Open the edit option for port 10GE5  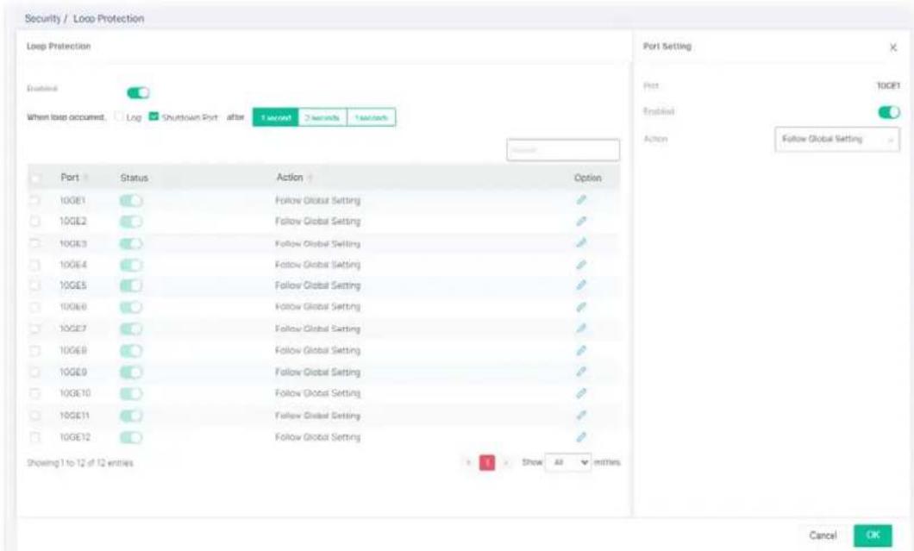(x=581, y=285)
